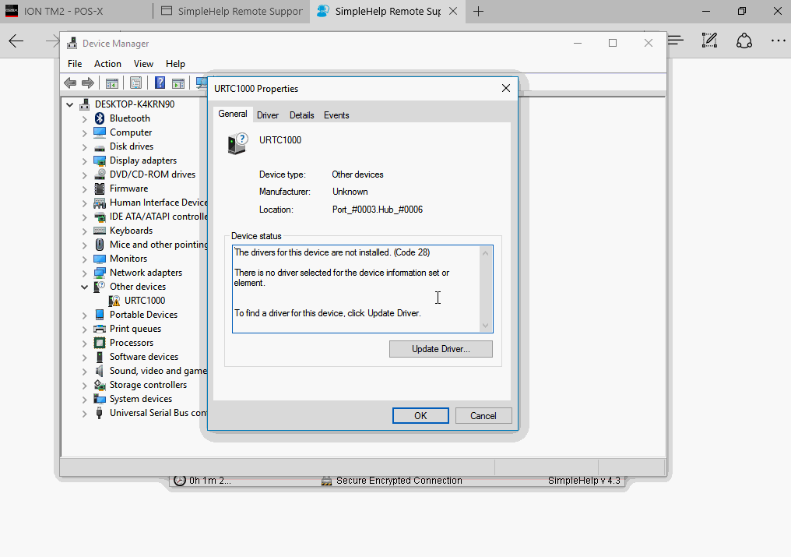Expand the Network adapters tree node

[x=86, y=272]
